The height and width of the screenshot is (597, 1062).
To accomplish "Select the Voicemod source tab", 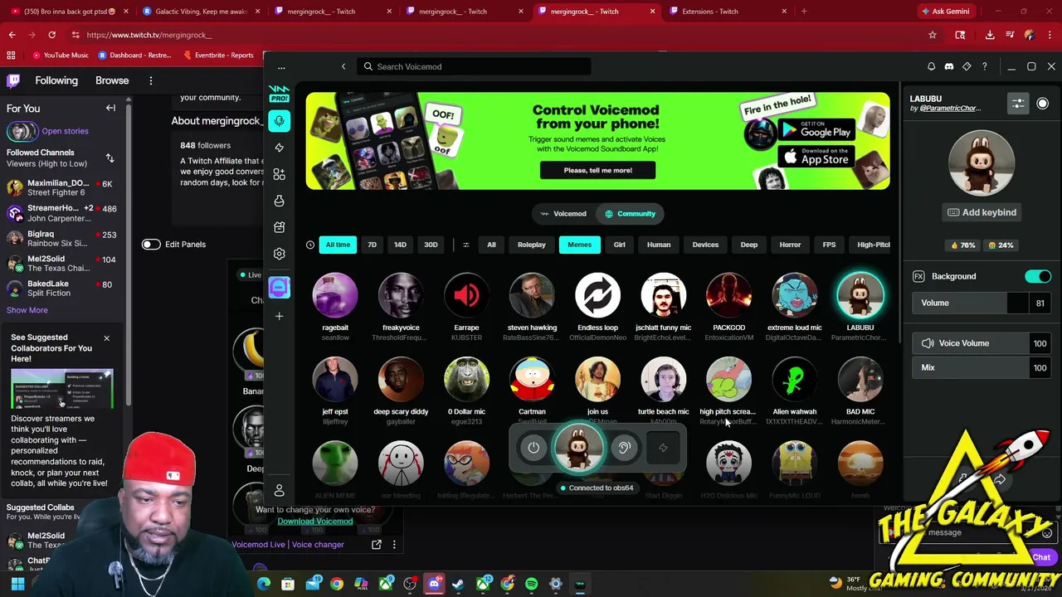I will [x=563, y=214].
